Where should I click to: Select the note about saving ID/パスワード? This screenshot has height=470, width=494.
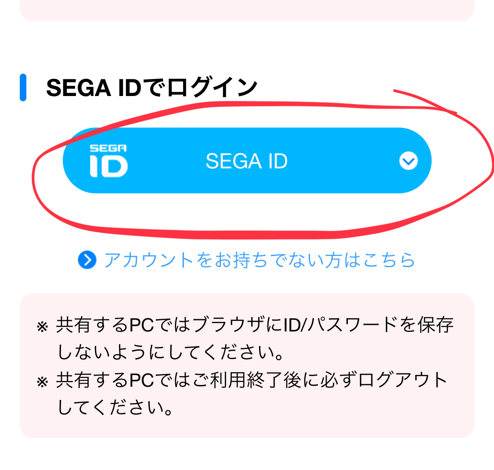255,338
